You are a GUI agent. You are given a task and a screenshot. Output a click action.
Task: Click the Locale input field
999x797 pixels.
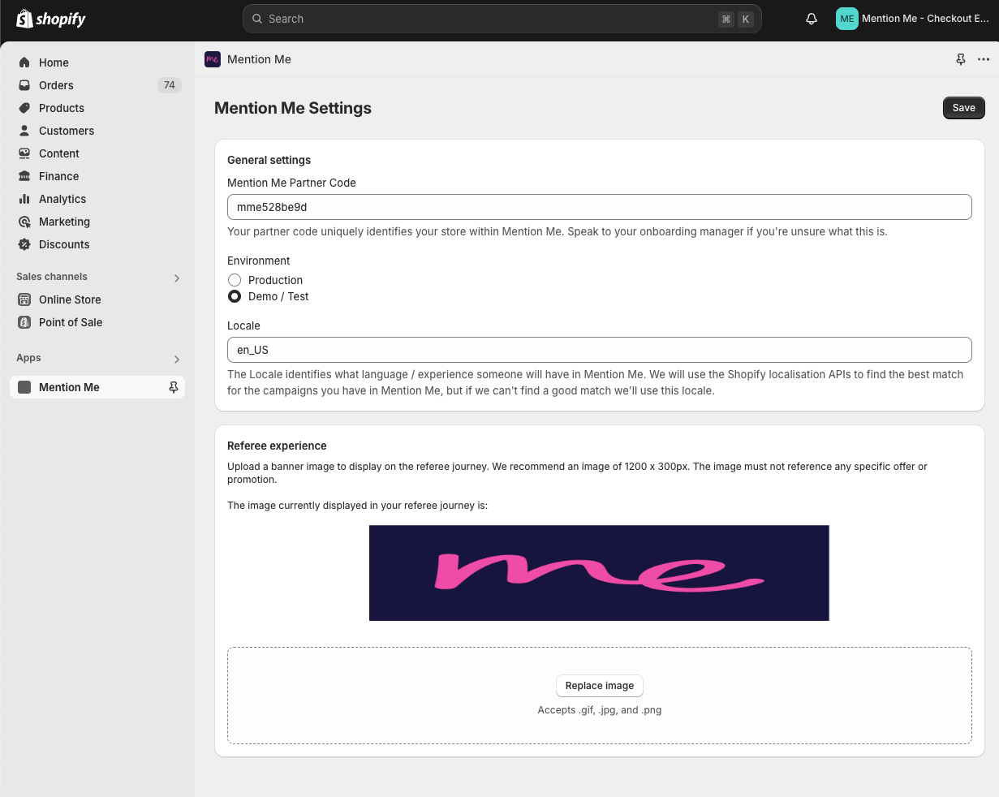point(600,350)
